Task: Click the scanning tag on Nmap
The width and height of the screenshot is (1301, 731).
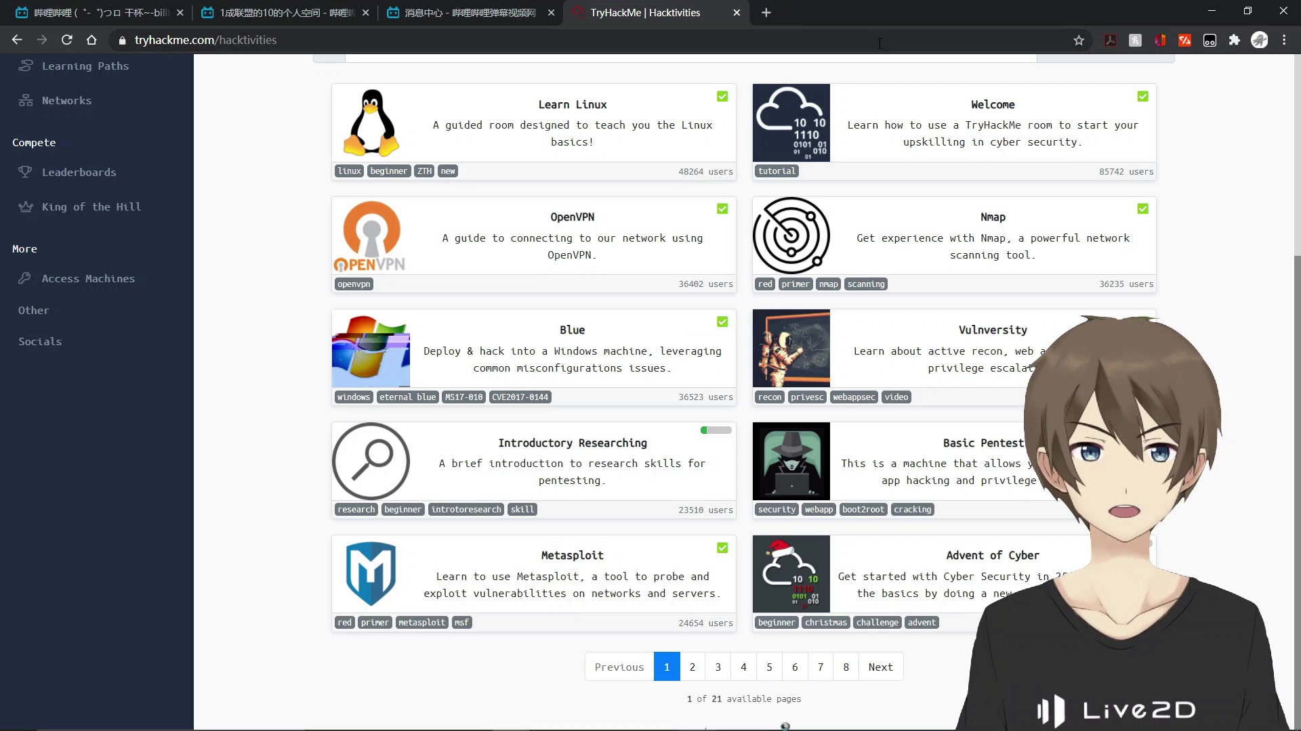Action: (x=866, y=284)
